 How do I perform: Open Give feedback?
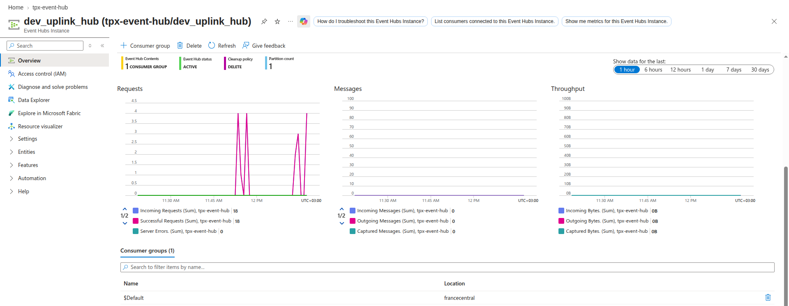tap(264, 46)
